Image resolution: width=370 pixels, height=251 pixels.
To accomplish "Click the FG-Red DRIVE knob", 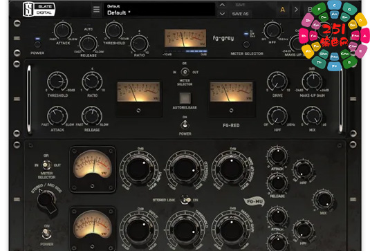I will (x=277, y=82).
